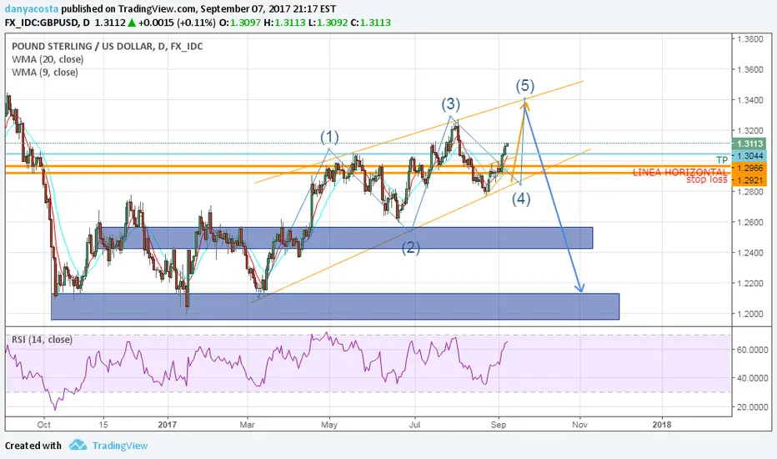
Task: Open the danyacosta author link
Action: click(x=32, y=9)
